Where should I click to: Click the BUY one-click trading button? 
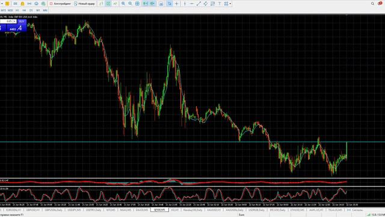(x=22, y=22)
